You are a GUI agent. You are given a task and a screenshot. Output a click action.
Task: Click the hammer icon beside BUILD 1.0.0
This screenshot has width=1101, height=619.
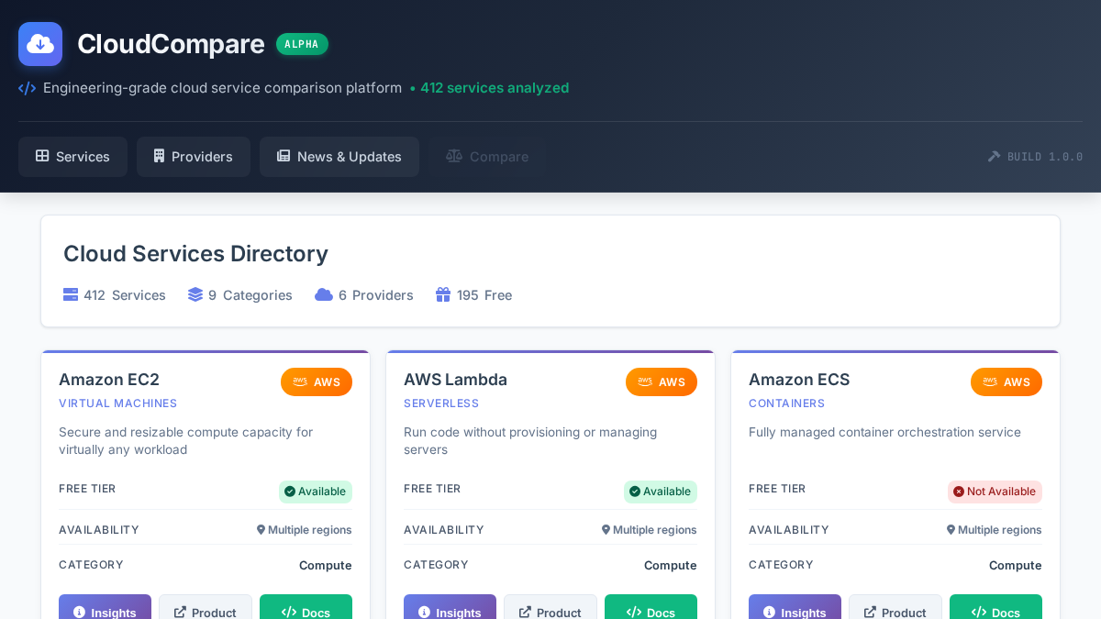(x=994, y=157)
